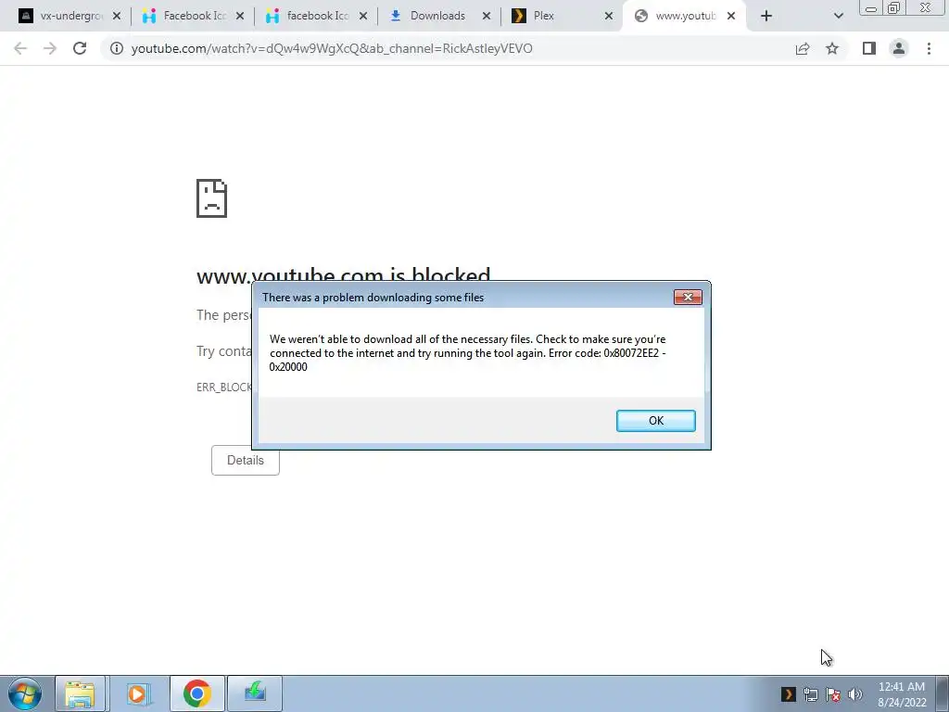The width and height of the screenshot is (949, 712).
Task: Click the error message text in dialog
Action: pyautogui.click(x=467, y=353)
